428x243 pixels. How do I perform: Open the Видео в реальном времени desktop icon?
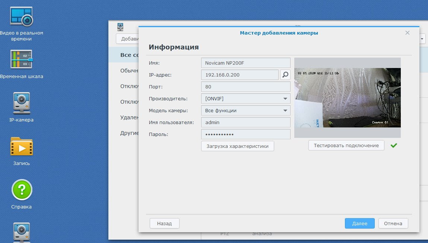21,17
